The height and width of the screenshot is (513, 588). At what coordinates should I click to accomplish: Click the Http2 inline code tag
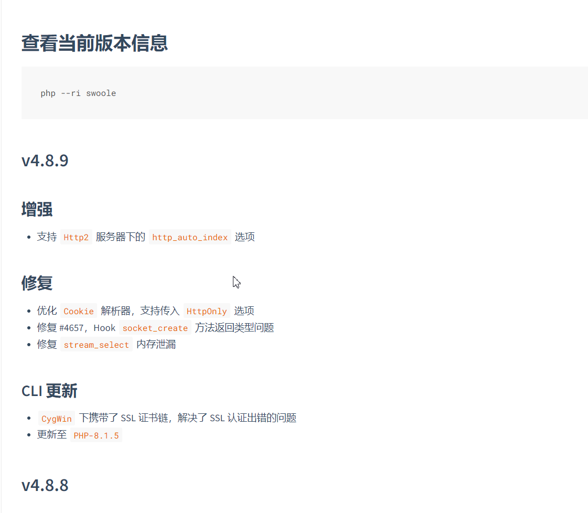[x=76, y=238]
